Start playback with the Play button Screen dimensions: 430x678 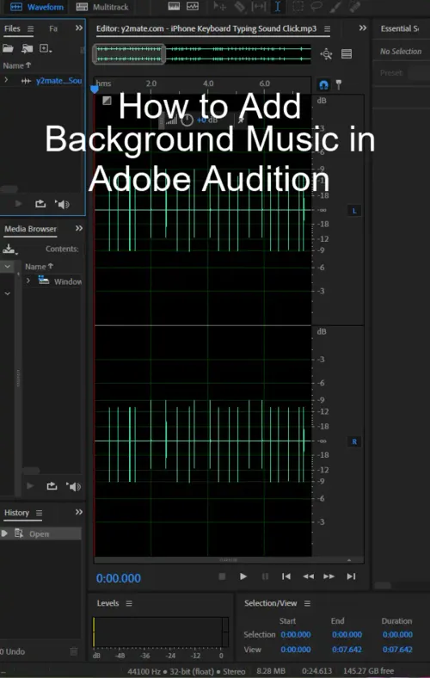243,576
